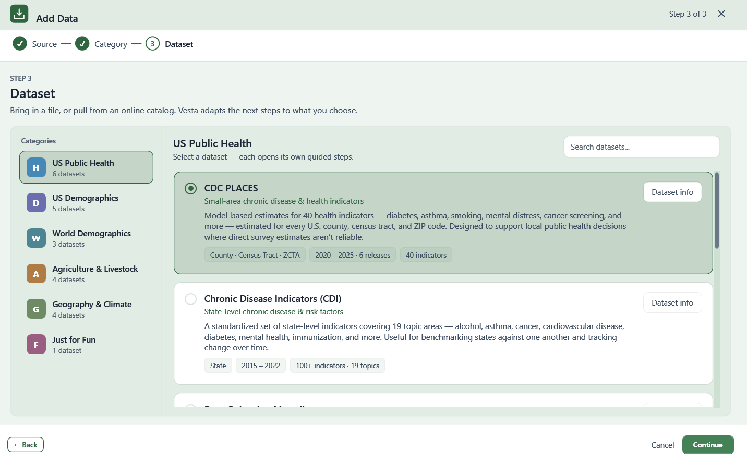
Task: Click Small-area chronic disease & health indicators subtitle
Action: [x=284, y=201]
